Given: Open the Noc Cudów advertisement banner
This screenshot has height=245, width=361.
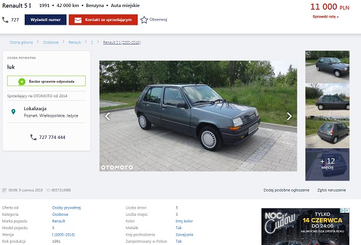Looking at the screenshot, I should [x=305, y=226].
